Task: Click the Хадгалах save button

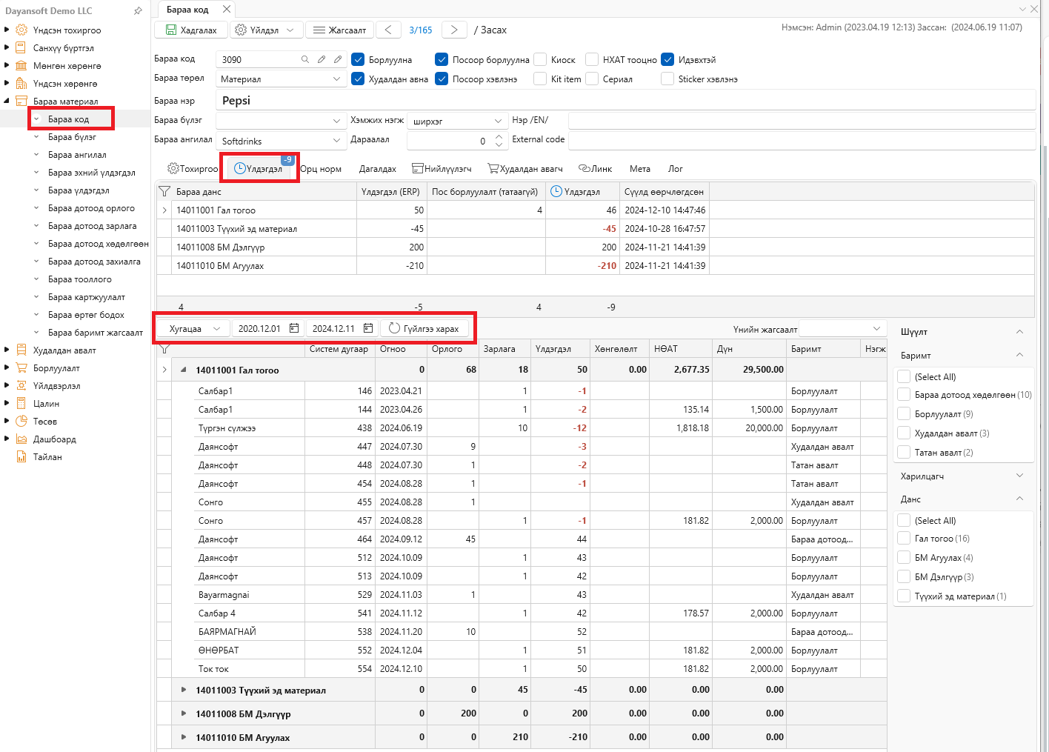Action: point(191,30)
